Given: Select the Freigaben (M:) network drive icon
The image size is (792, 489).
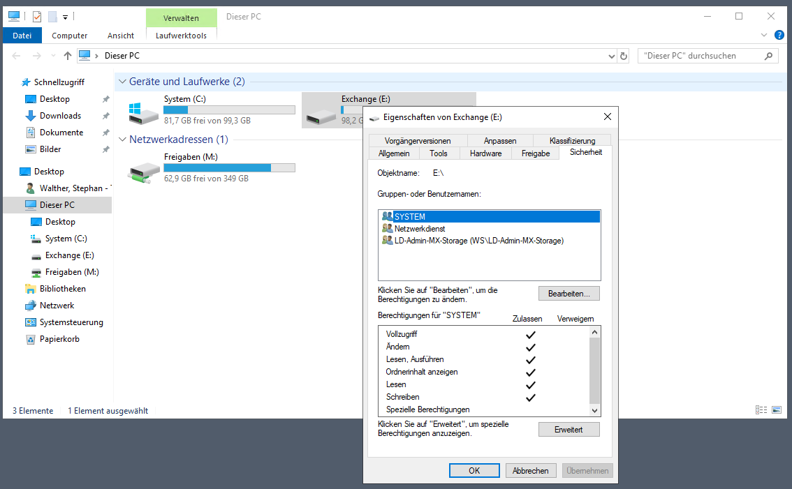Looking at the screenshot, I should (x=144, y=172).
